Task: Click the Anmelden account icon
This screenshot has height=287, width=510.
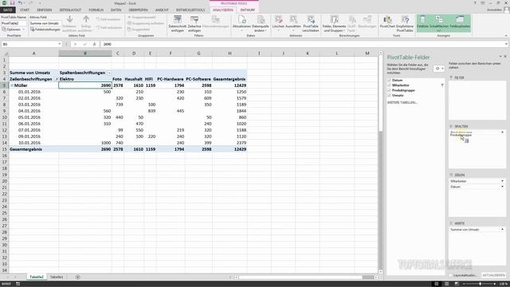Action: (x=506, y=10)
